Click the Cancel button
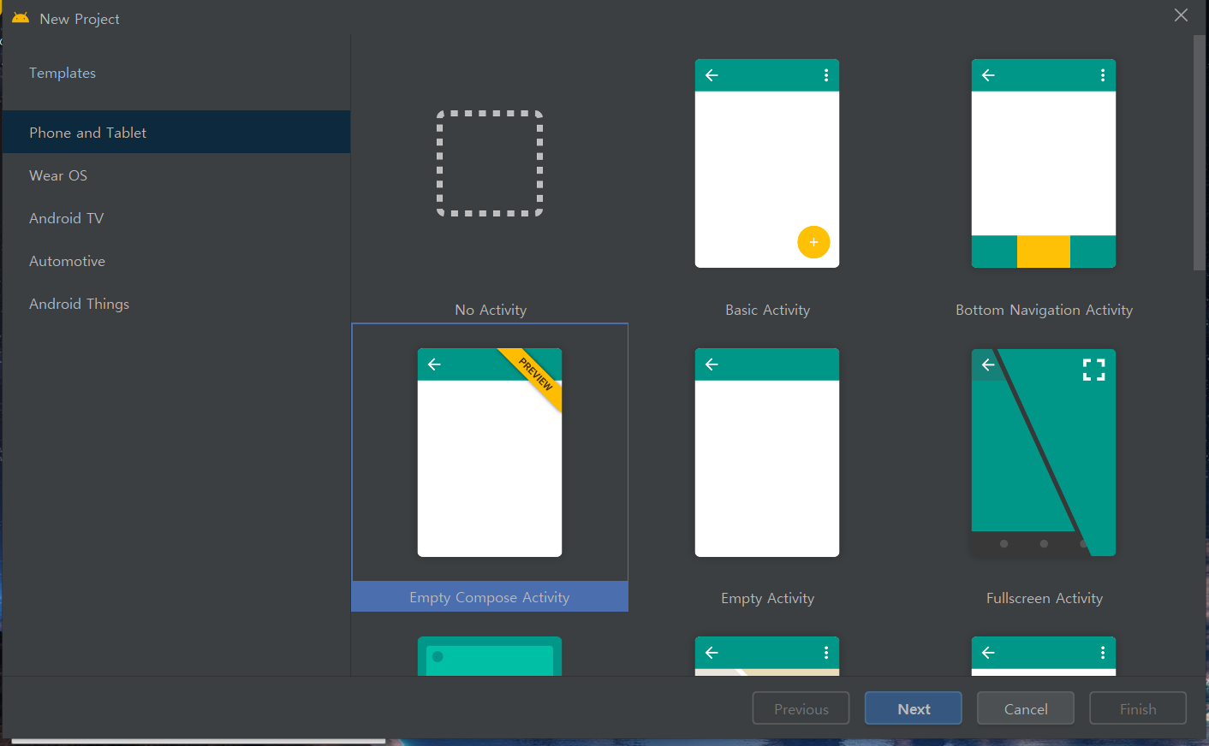1209x746 pixels. point(1026,708)
